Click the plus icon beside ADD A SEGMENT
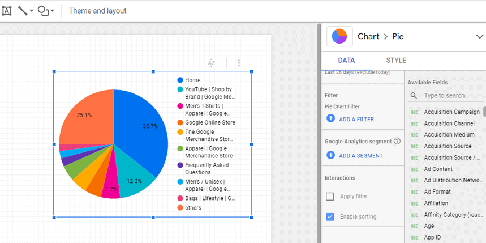 coord(331,155)
